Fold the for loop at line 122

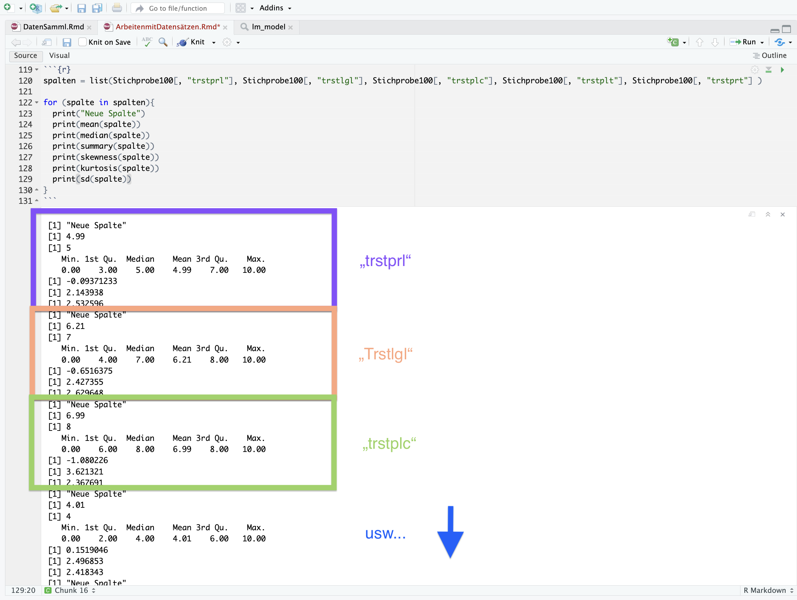click(37, 103)
